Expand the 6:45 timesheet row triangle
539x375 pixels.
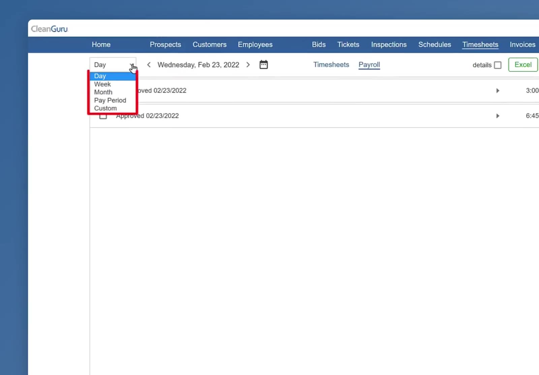(498, 116)
